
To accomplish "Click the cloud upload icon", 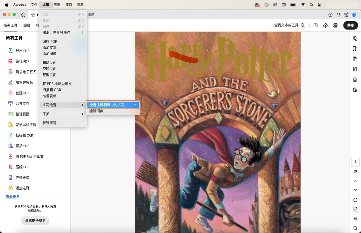I will click(325, 25).
